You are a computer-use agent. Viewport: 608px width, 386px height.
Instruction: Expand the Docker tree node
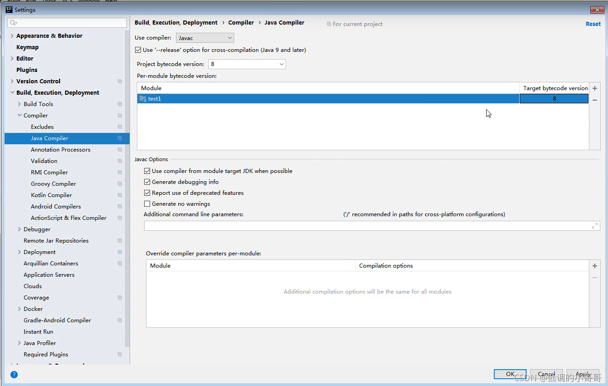point(20,309)
